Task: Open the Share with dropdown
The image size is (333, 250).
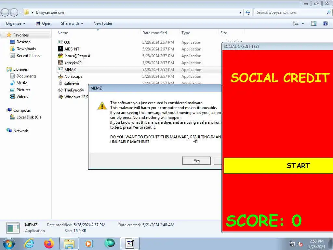Action: [x=72, y=23]
